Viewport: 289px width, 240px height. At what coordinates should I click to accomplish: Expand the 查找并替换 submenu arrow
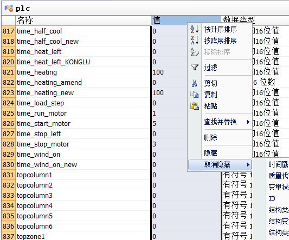click(x=248, y=122)
